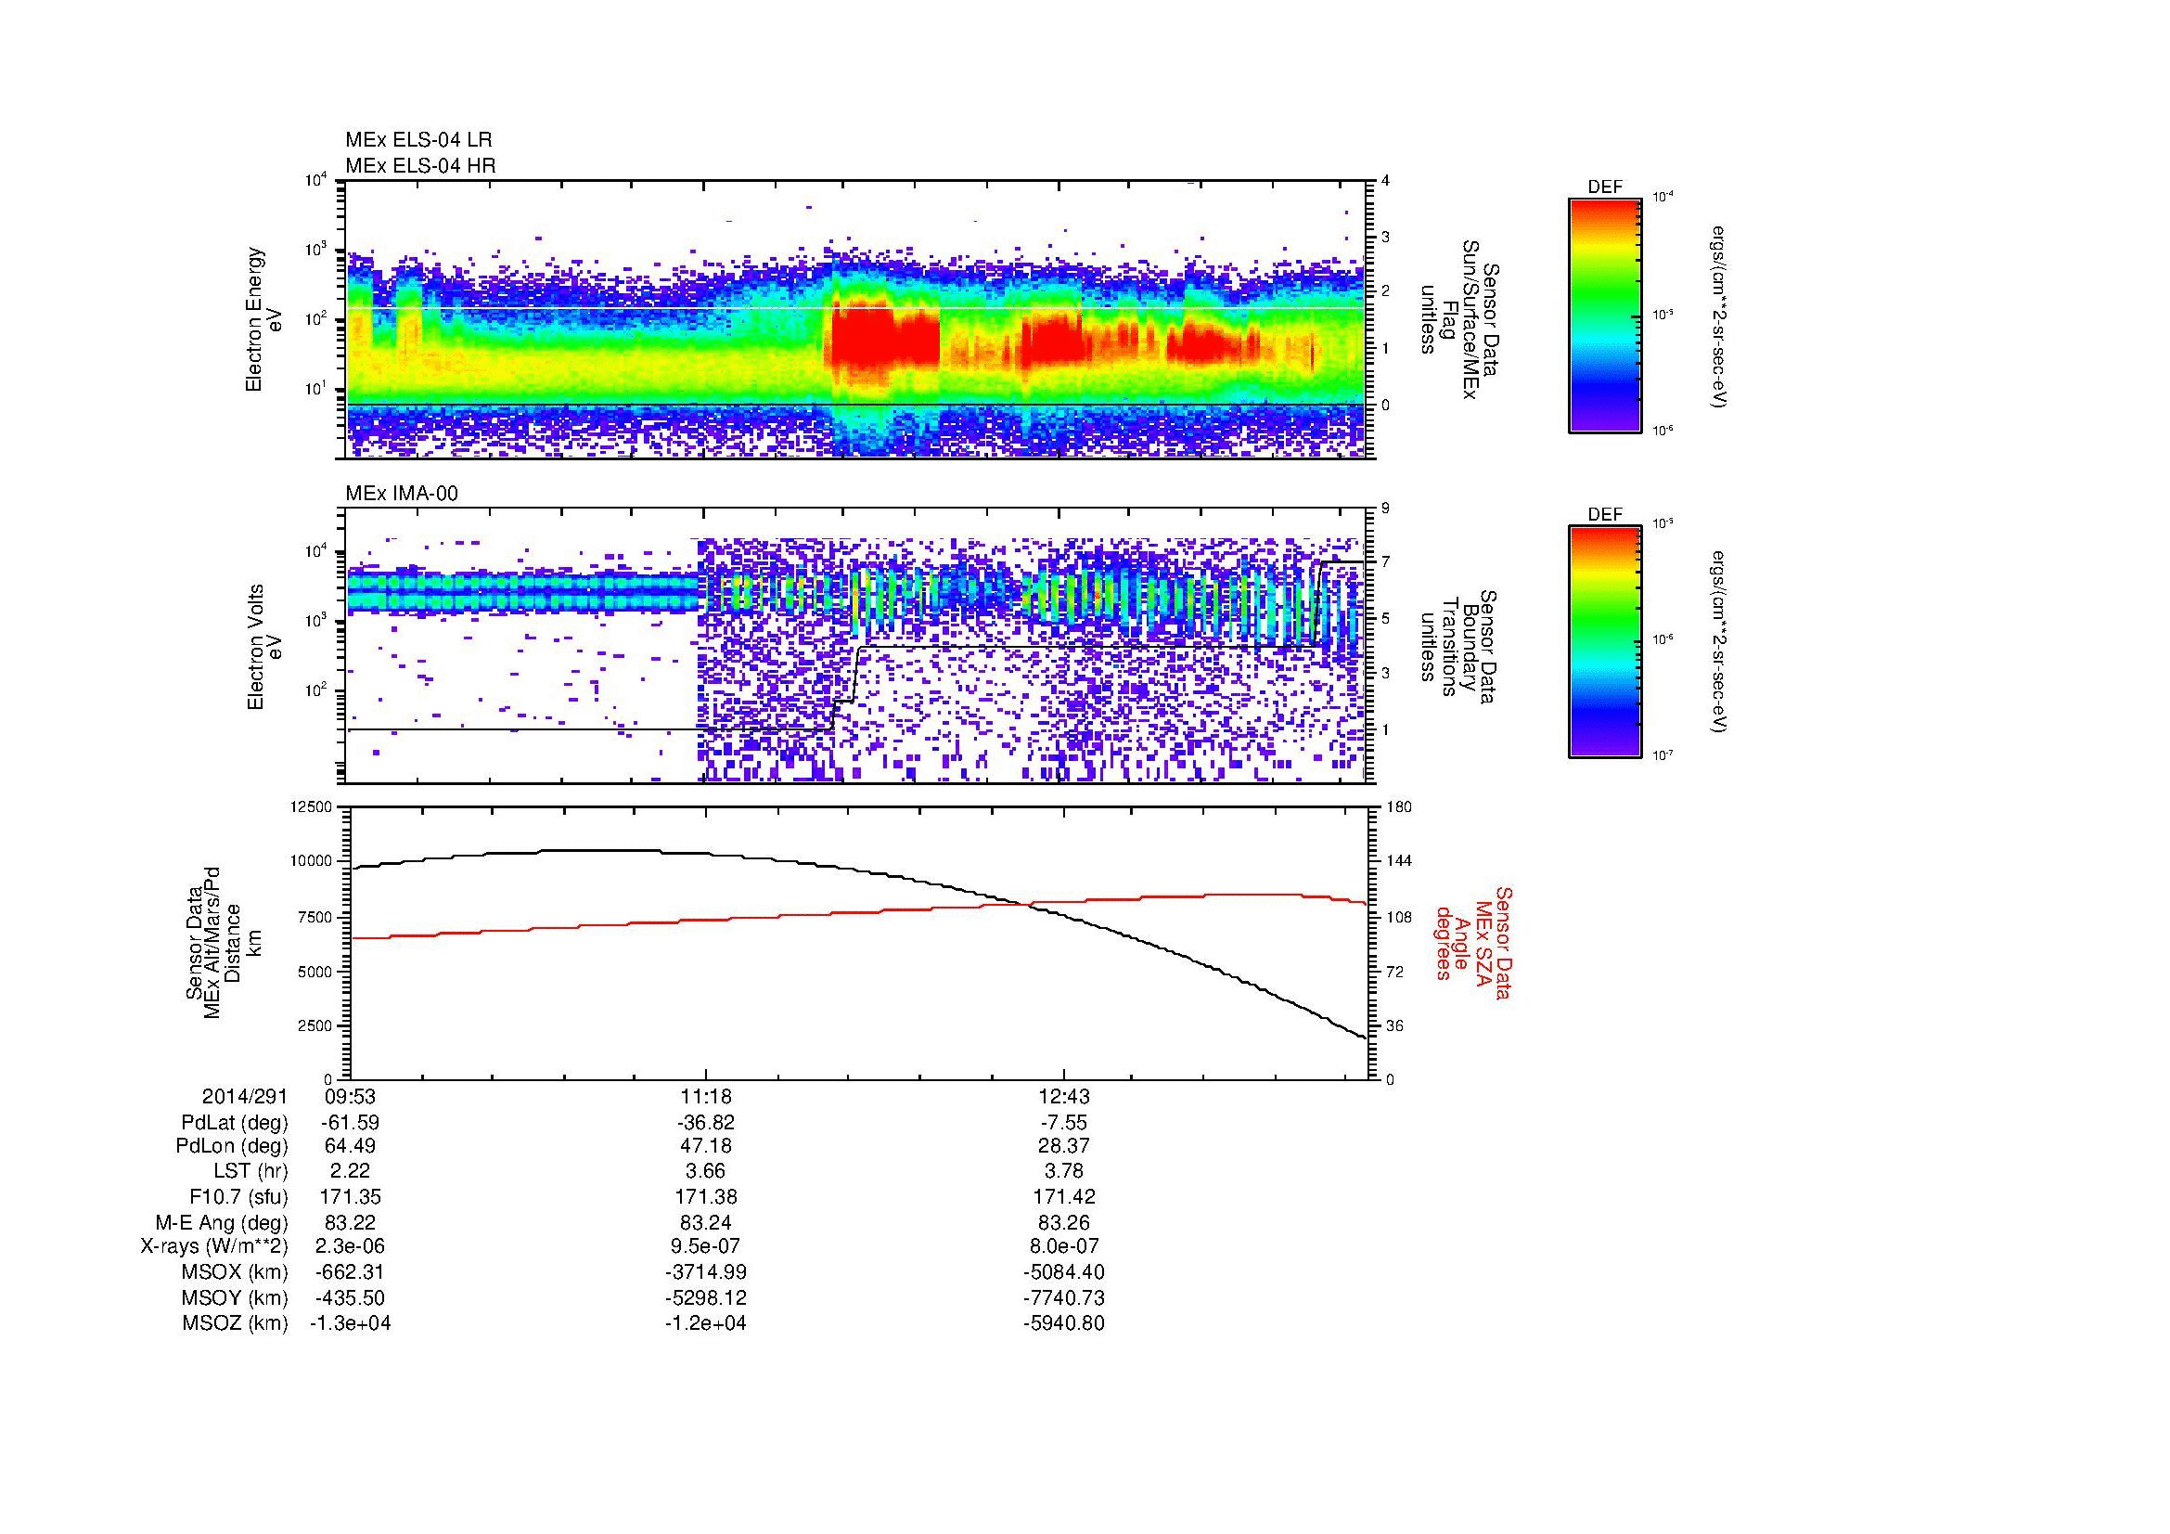This screenshot has width=2170, height=1534.
Task: Click the MSOZ value '-1.2e+04'
Action: coord(705,1323)
